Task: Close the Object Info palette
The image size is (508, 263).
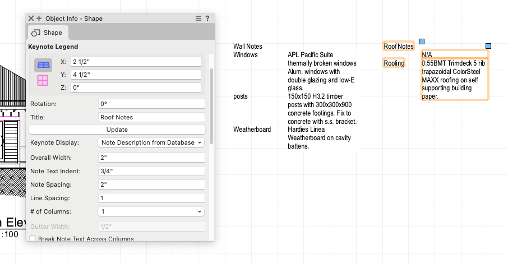Action: pyautogui.click(x=31, y=19)
